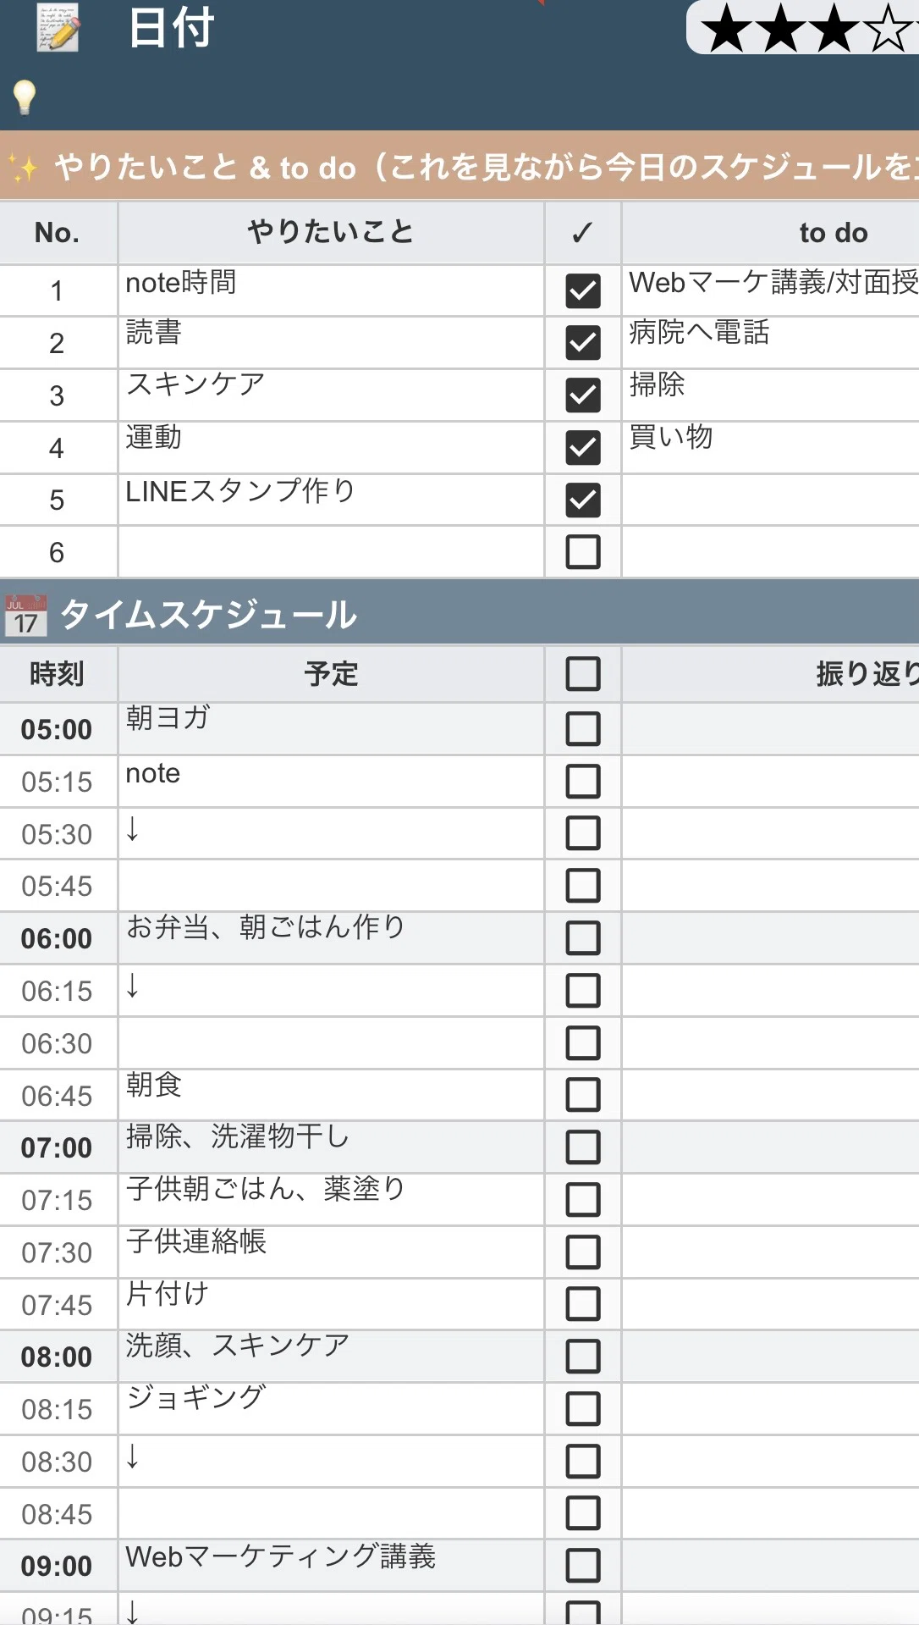Tap the JUL 17 calendar icon
Screen dimensions: 919x1625
[26, 615]
